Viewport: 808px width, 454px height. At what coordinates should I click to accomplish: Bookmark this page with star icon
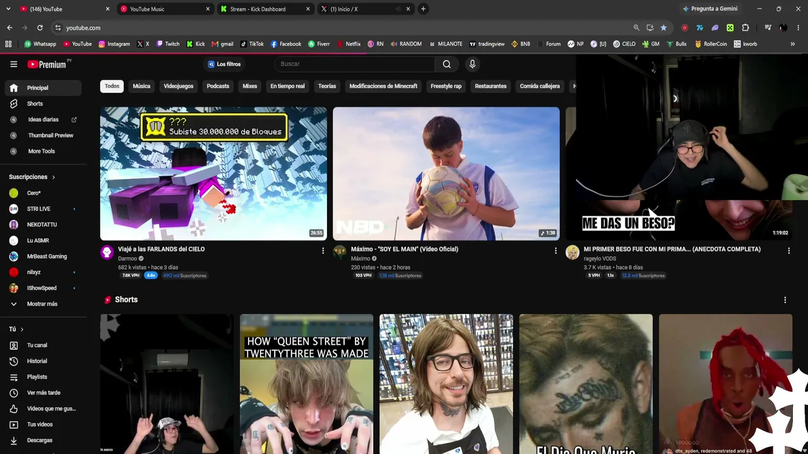pos(663,28)
